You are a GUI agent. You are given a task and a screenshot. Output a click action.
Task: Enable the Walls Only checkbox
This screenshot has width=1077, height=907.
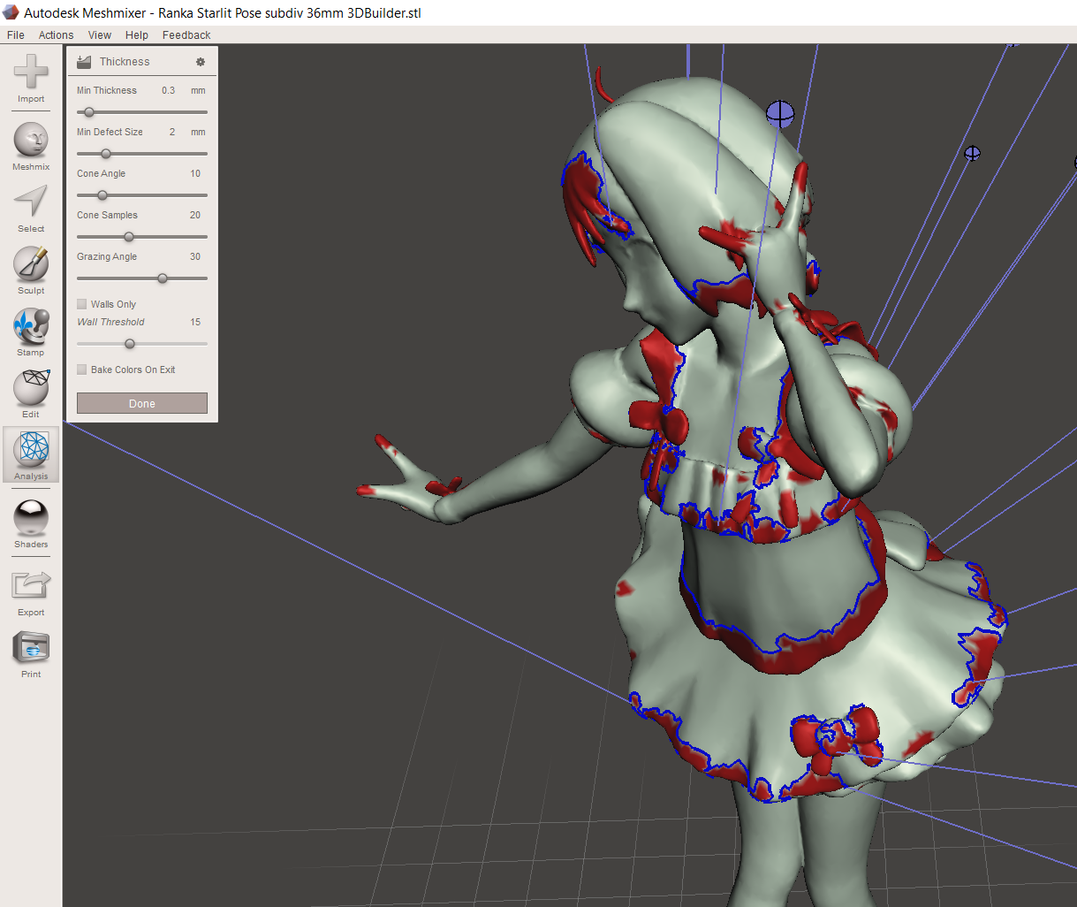click(82, 304)
